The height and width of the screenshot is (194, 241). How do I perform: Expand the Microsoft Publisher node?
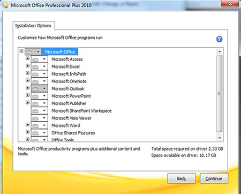coord(27,102)
